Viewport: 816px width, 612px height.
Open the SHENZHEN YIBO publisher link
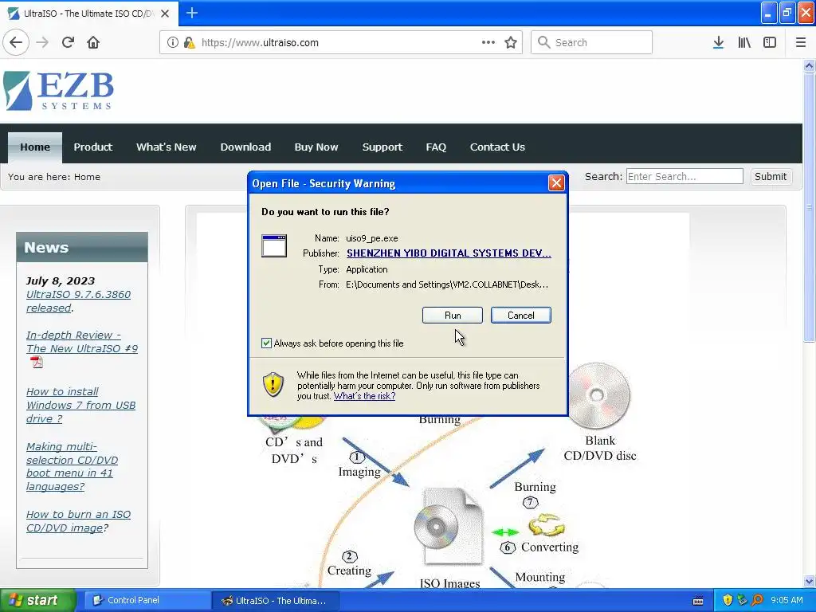449,253
